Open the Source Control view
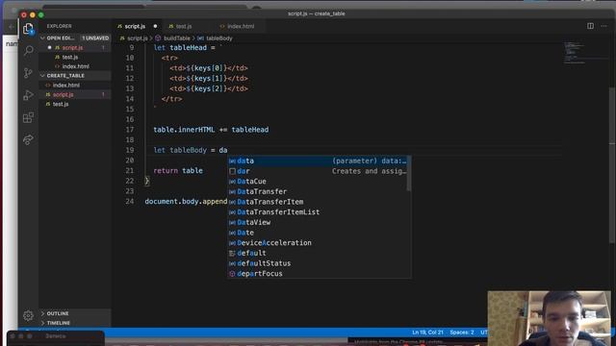Image resolution: width=616 pixels, height=346 pixels. [28, 73]
